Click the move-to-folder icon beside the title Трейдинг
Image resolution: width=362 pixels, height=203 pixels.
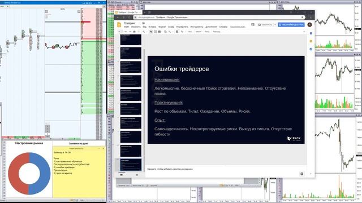click(143, 23)
